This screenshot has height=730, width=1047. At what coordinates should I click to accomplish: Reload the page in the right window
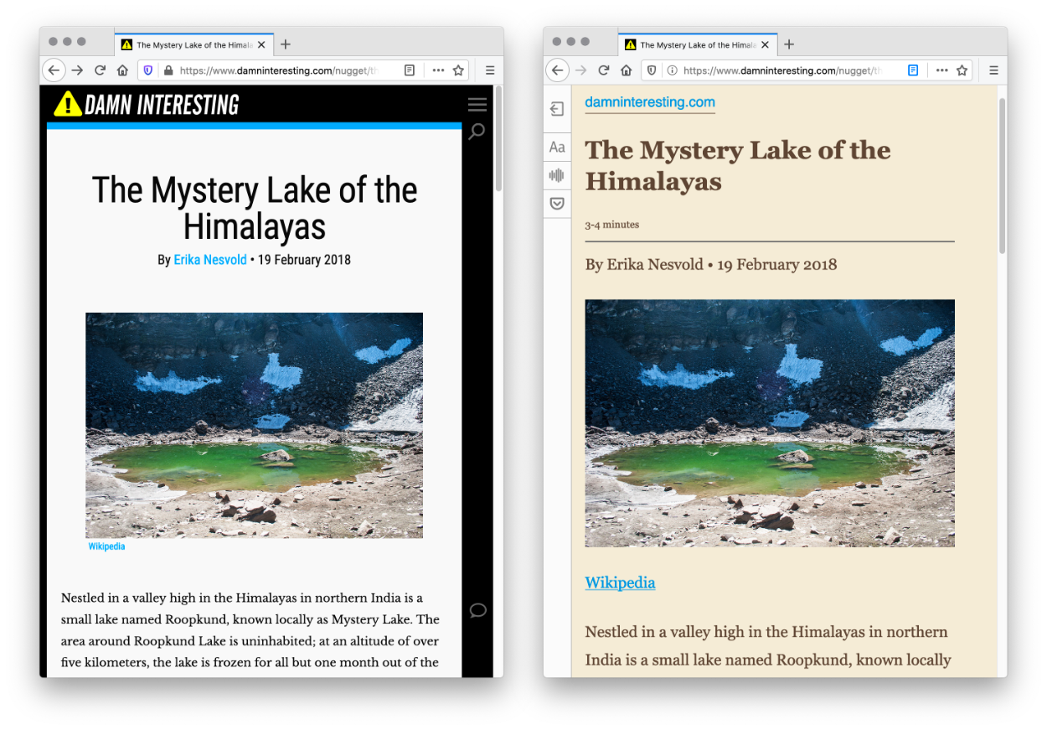(605, 70)
